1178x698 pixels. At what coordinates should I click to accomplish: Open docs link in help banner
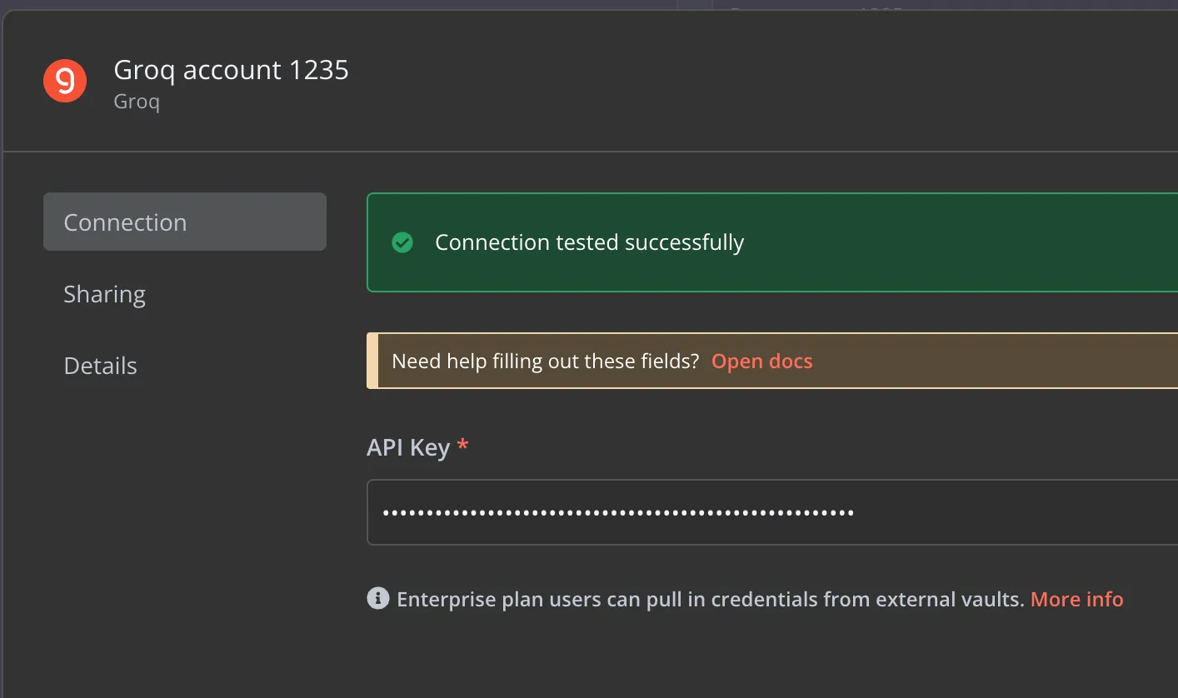pyautogui.click(x=761, y=361)
